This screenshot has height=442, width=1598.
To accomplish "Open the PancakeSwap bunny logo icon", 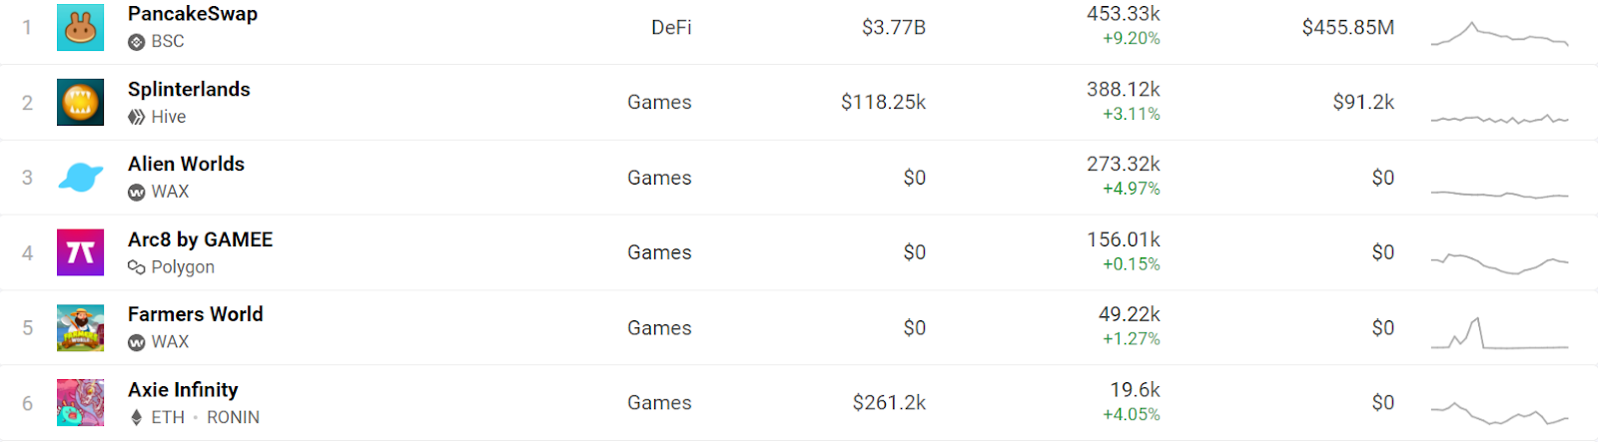I will click(x=80, y=27).
